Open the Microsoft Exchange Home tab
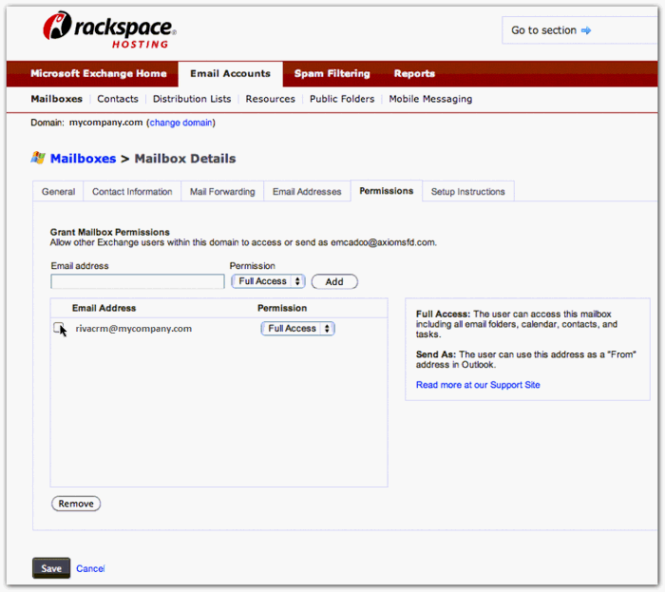Viewport: 665px width, 592px height. [99, 73]
